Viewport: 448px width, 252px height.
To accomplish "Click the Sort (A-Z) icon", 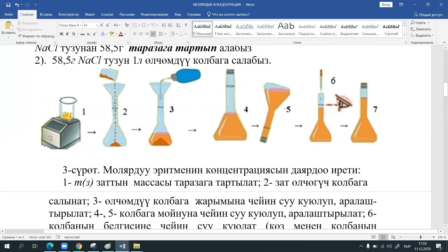I will point(178,25).
